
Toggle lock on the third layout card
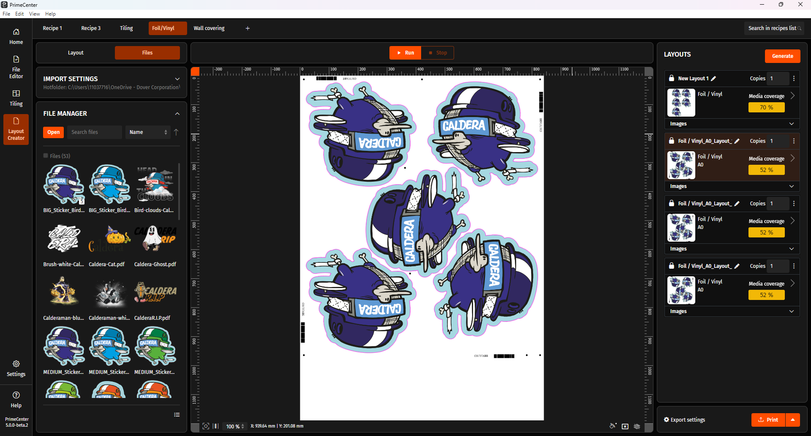672,203
